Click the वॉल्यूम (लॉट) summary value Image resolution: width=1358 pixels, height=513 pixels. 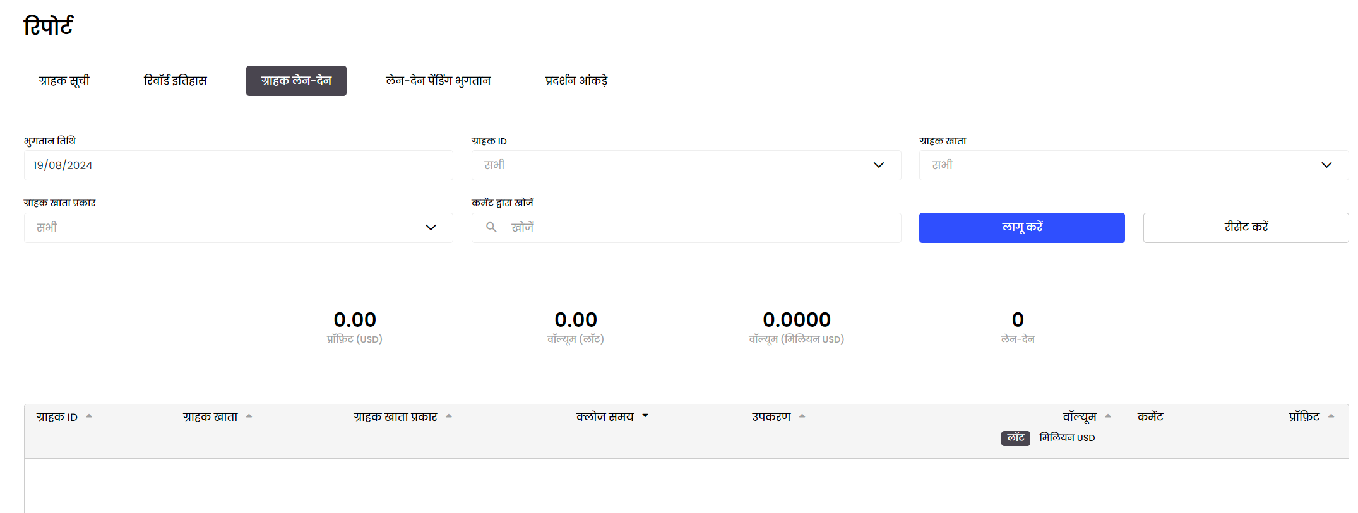[576, 320]
